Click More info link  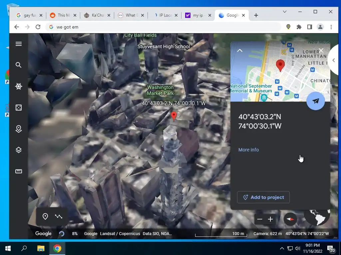click(248, 150)
